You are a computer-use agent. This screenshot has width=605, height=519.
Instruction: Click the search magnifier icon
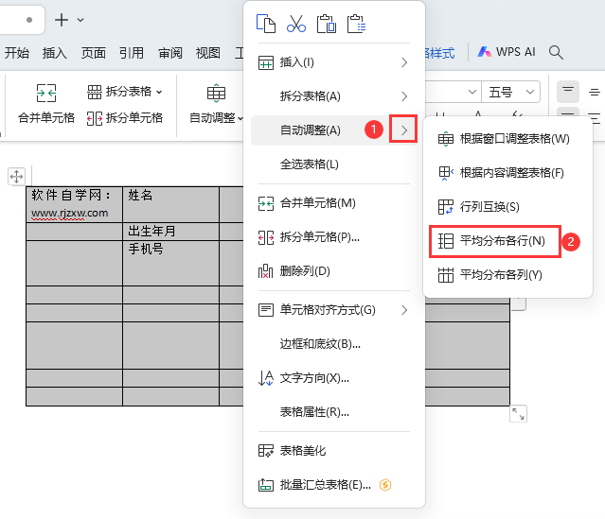556,52
